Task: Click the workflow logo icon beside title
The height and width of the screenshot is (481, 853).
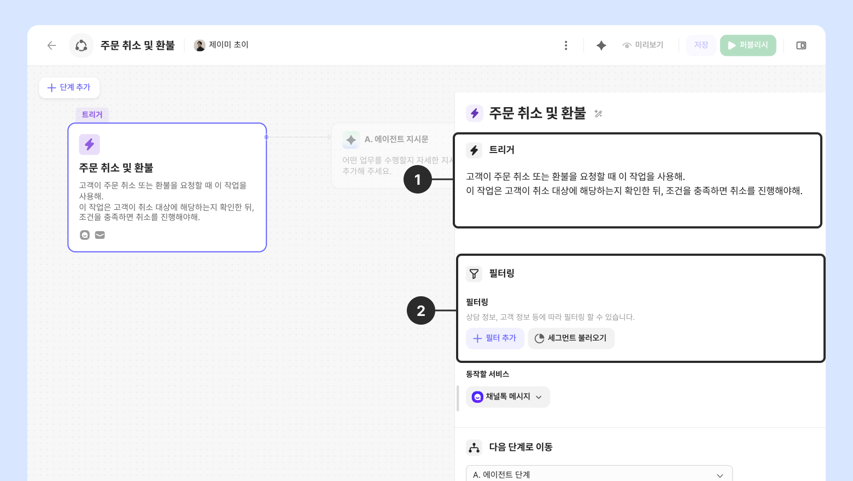Action: tap(81, 45)
